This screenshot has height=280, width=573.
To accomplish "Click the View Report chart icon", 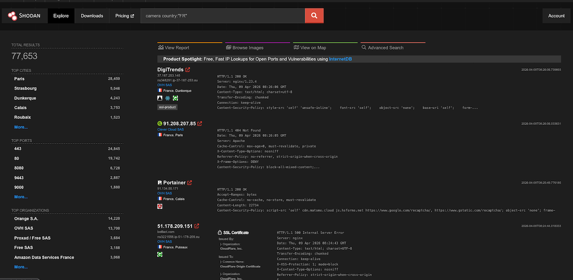I will point(161,48).
